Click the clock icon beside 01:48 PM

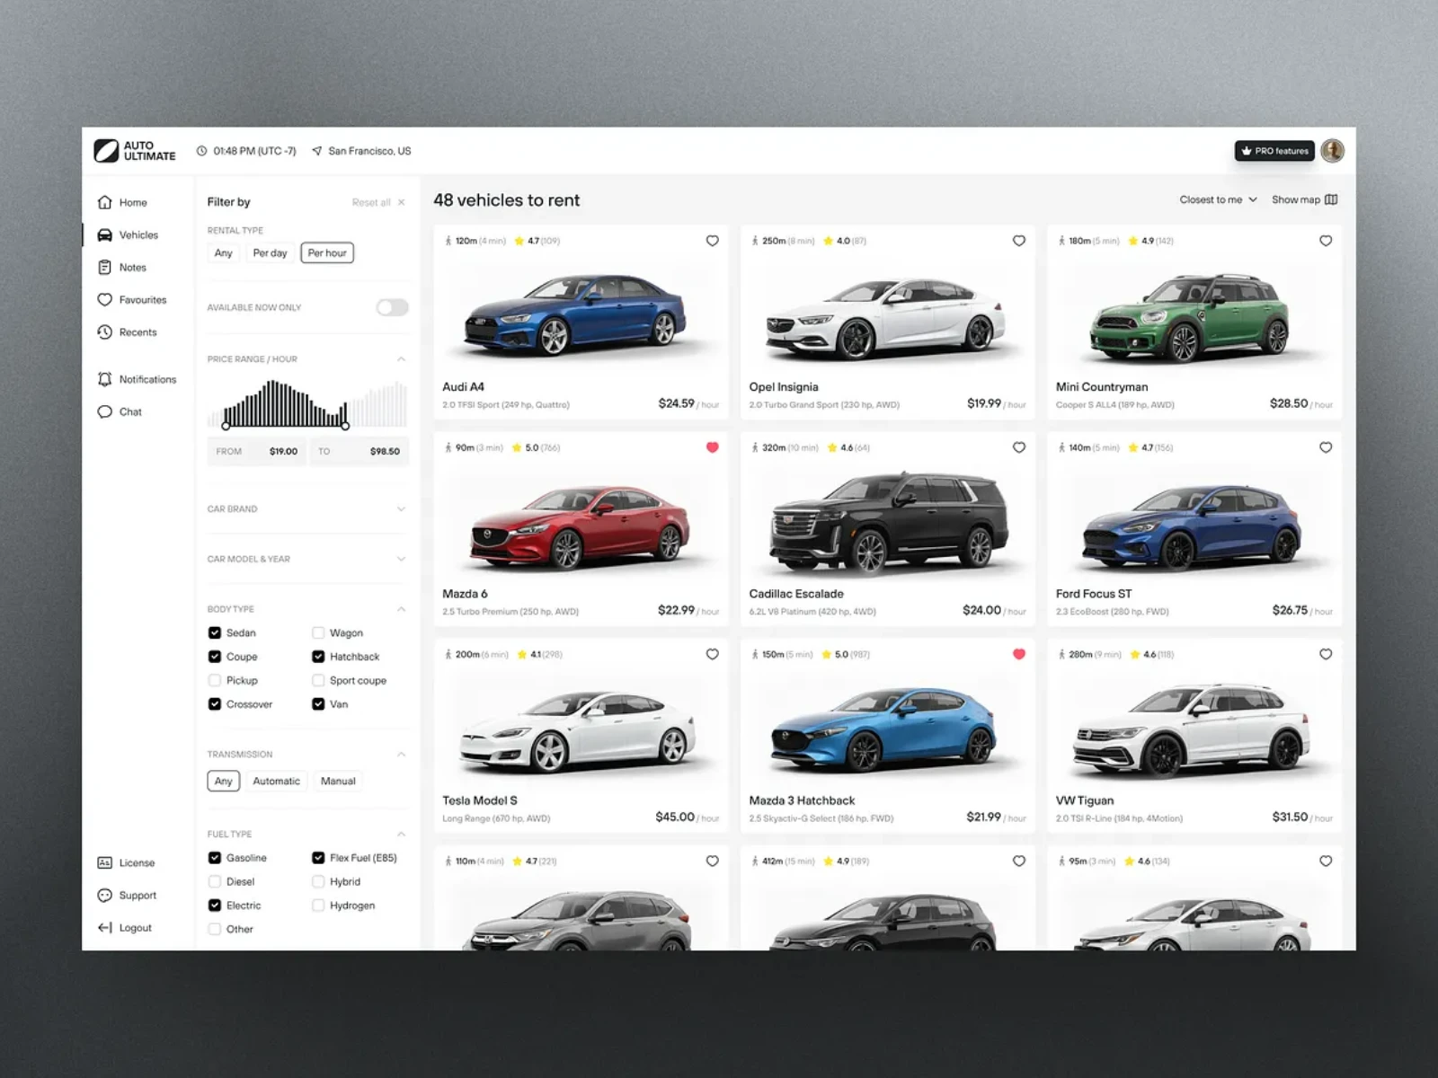pos(202,151)
